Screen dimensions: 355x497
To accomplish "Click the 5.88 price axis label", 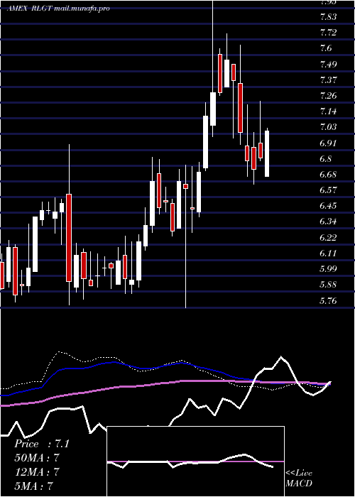I will 328,285.
